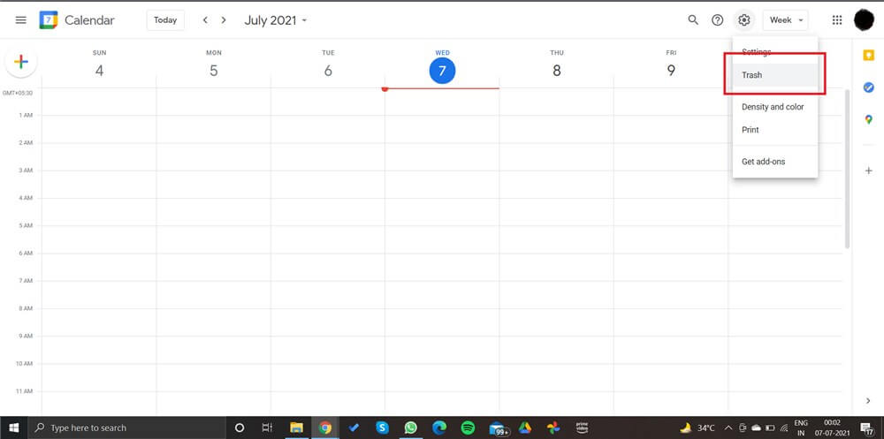
Task: Go to next week arrow
Action: tap(225, 20)
